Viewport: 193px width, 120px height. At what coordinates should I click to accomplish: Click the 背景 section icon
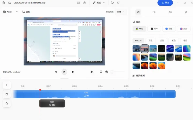(134, 22)
